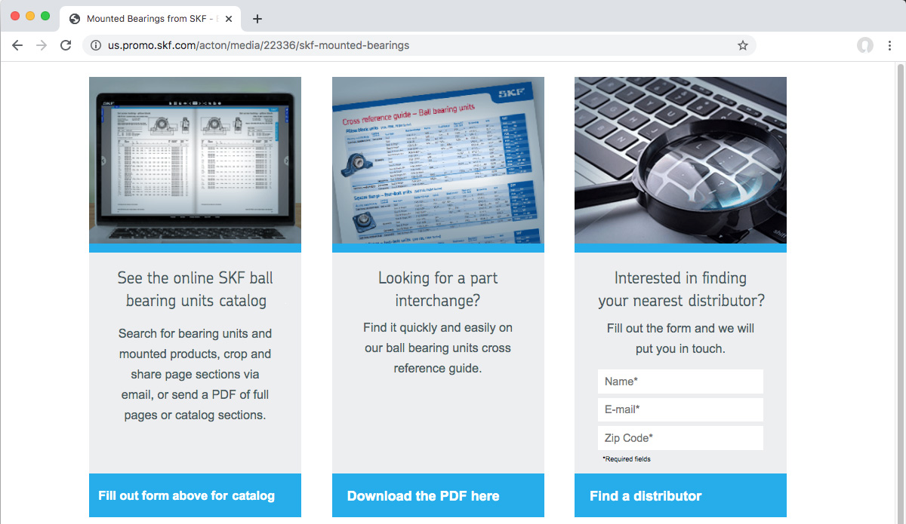This screenshot has width=906, height=524.
Task: Click the *Required fields note
Action: click(x=627, y=459)
